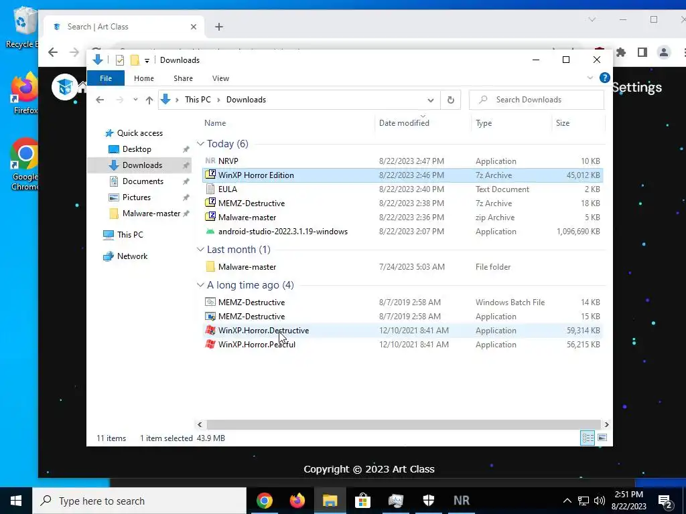Open the Firefox desktop shortcut
Viewport: 686px width, 514px height.
click(24, 93)
